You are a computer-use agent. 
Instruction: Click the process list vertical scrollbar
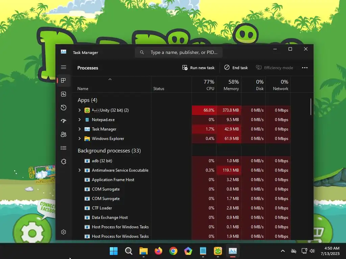click(311, 107)
